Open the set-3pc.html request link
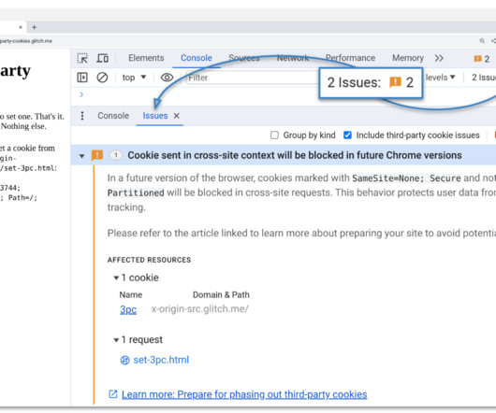This screenshot has height=413, width=496. [x=161, y=360]
